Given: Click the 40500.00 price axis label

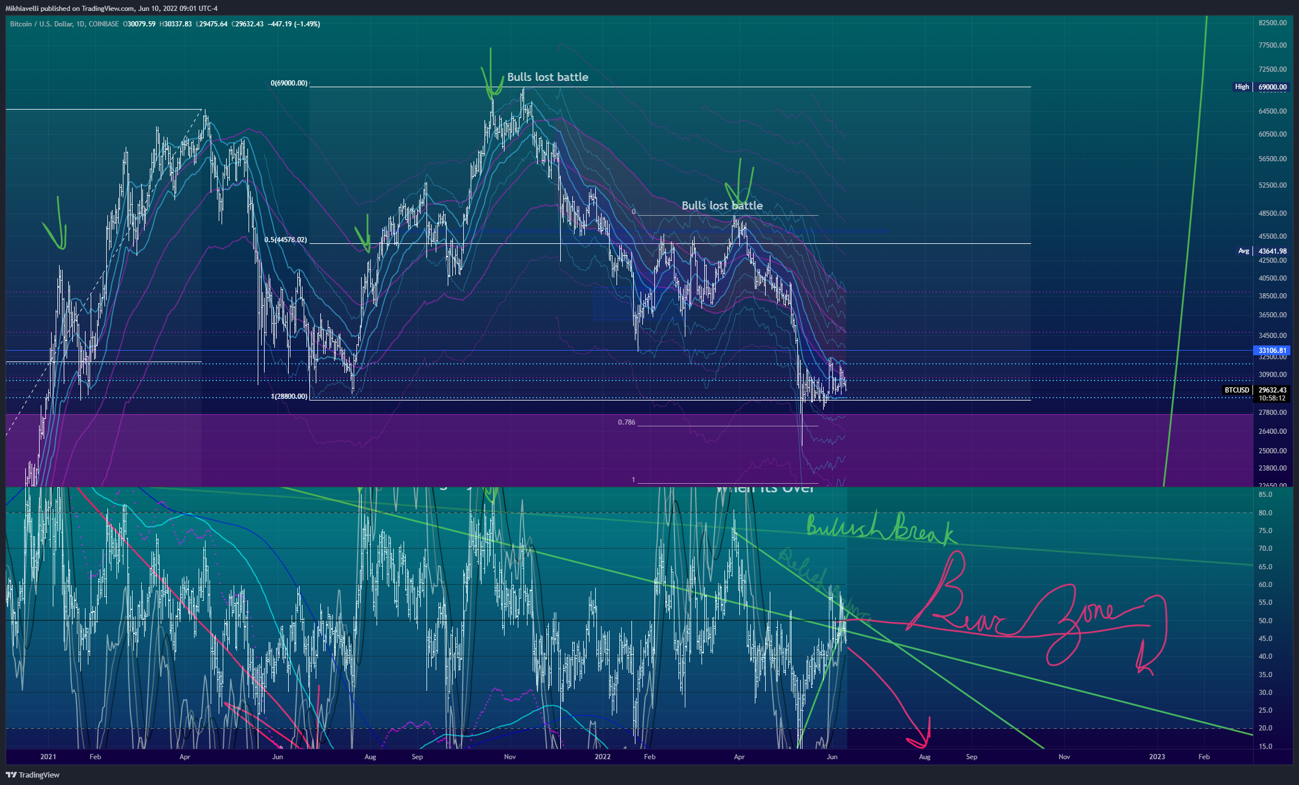Looking at the screenshot, I should pyautogui.click(x=1273, y=278).
